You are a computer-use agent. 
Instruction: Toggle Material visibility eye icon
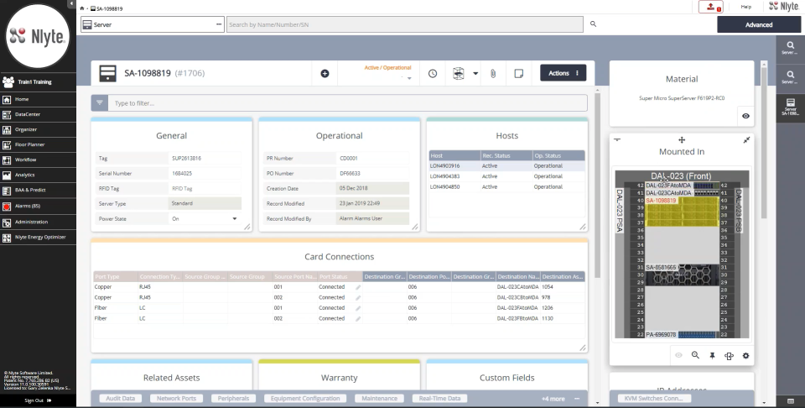pos(745,116)
